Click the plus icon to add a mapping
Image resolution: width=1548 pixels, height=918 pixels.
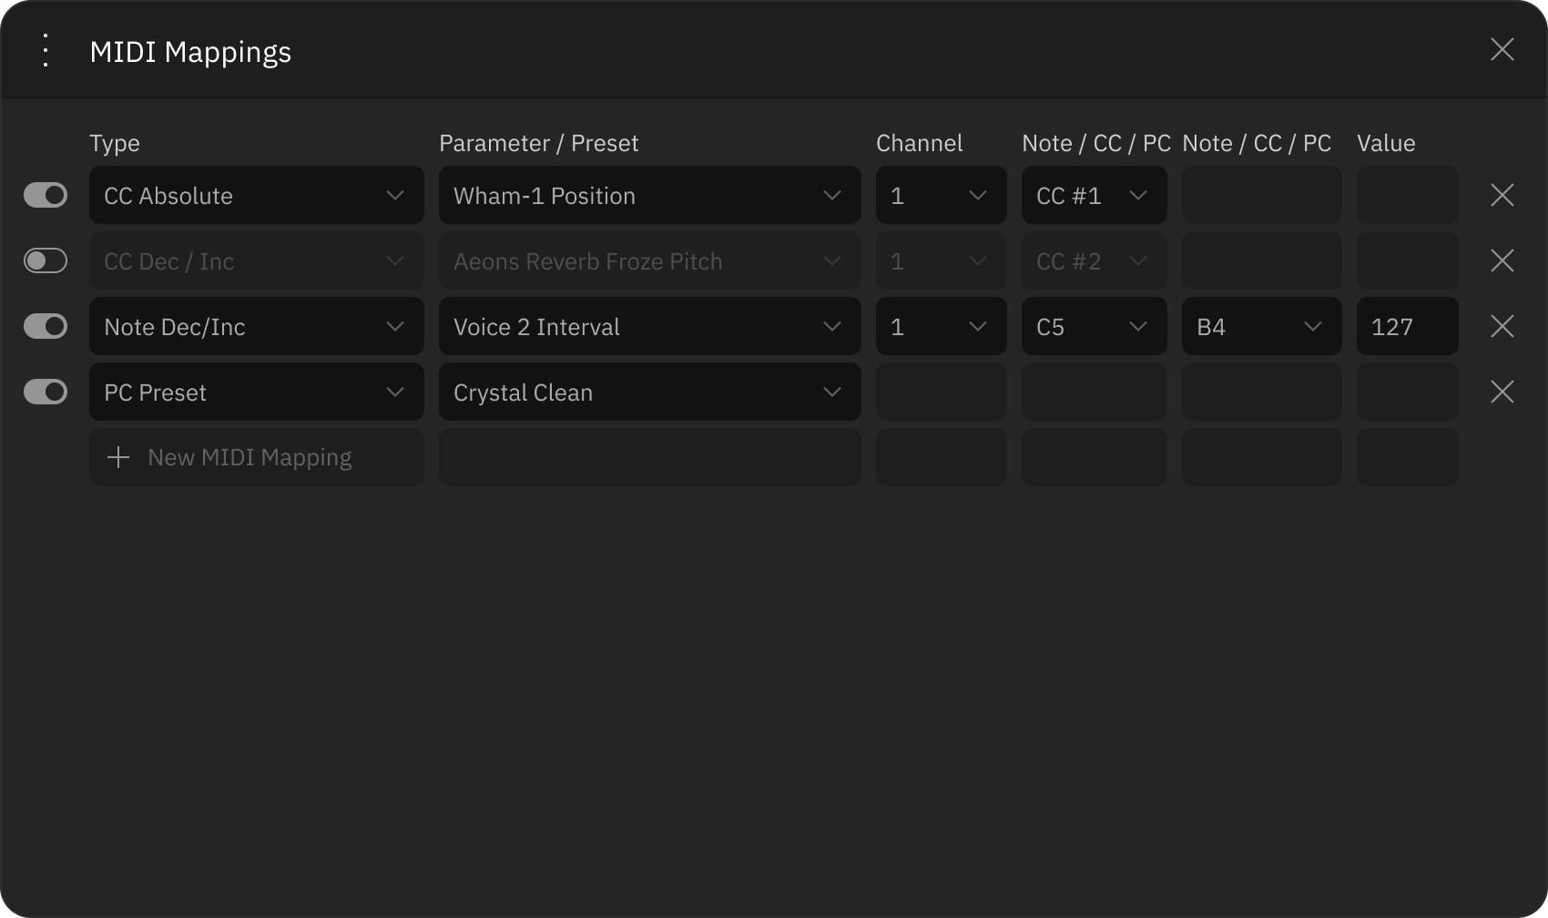pyautogui.click(x=118, y=457)
